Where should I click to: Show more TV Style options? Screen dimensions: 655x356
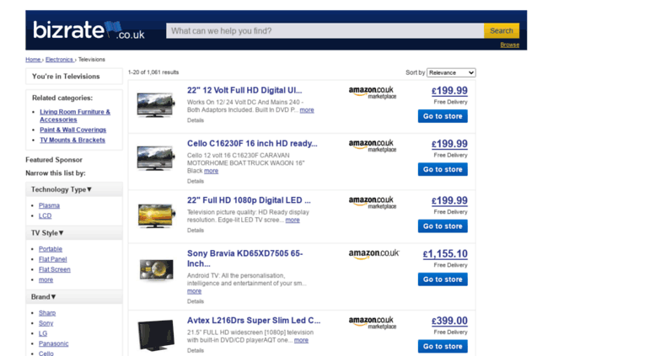[x=46, y=279]
